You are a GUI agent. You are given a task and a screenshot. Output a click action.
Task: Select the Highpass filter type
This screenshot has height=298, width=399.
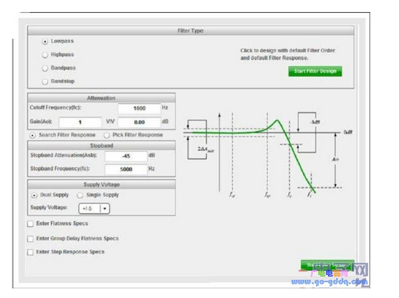click(45, 55)
